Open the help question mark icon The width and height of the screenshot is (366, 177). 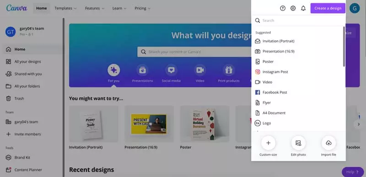coord(283,8)
